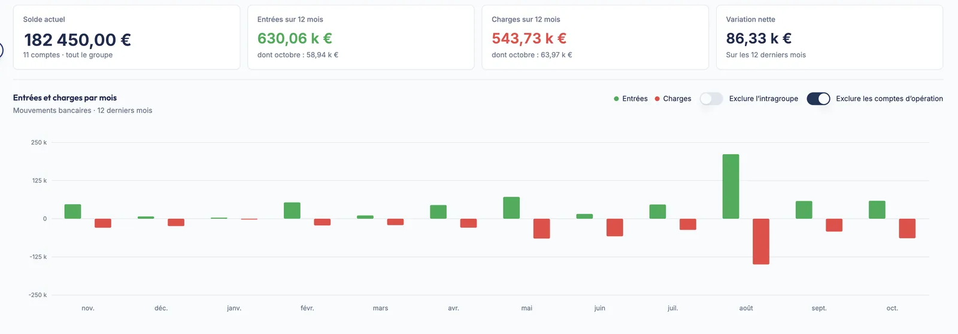The image size is (958, 334).
Task: Click the red déc. Charges bar
Action: point(176,222)
